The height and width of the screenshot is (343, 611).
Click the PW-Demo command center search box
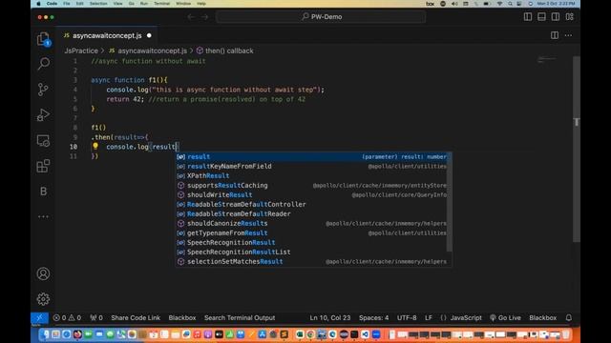[321, 17]
